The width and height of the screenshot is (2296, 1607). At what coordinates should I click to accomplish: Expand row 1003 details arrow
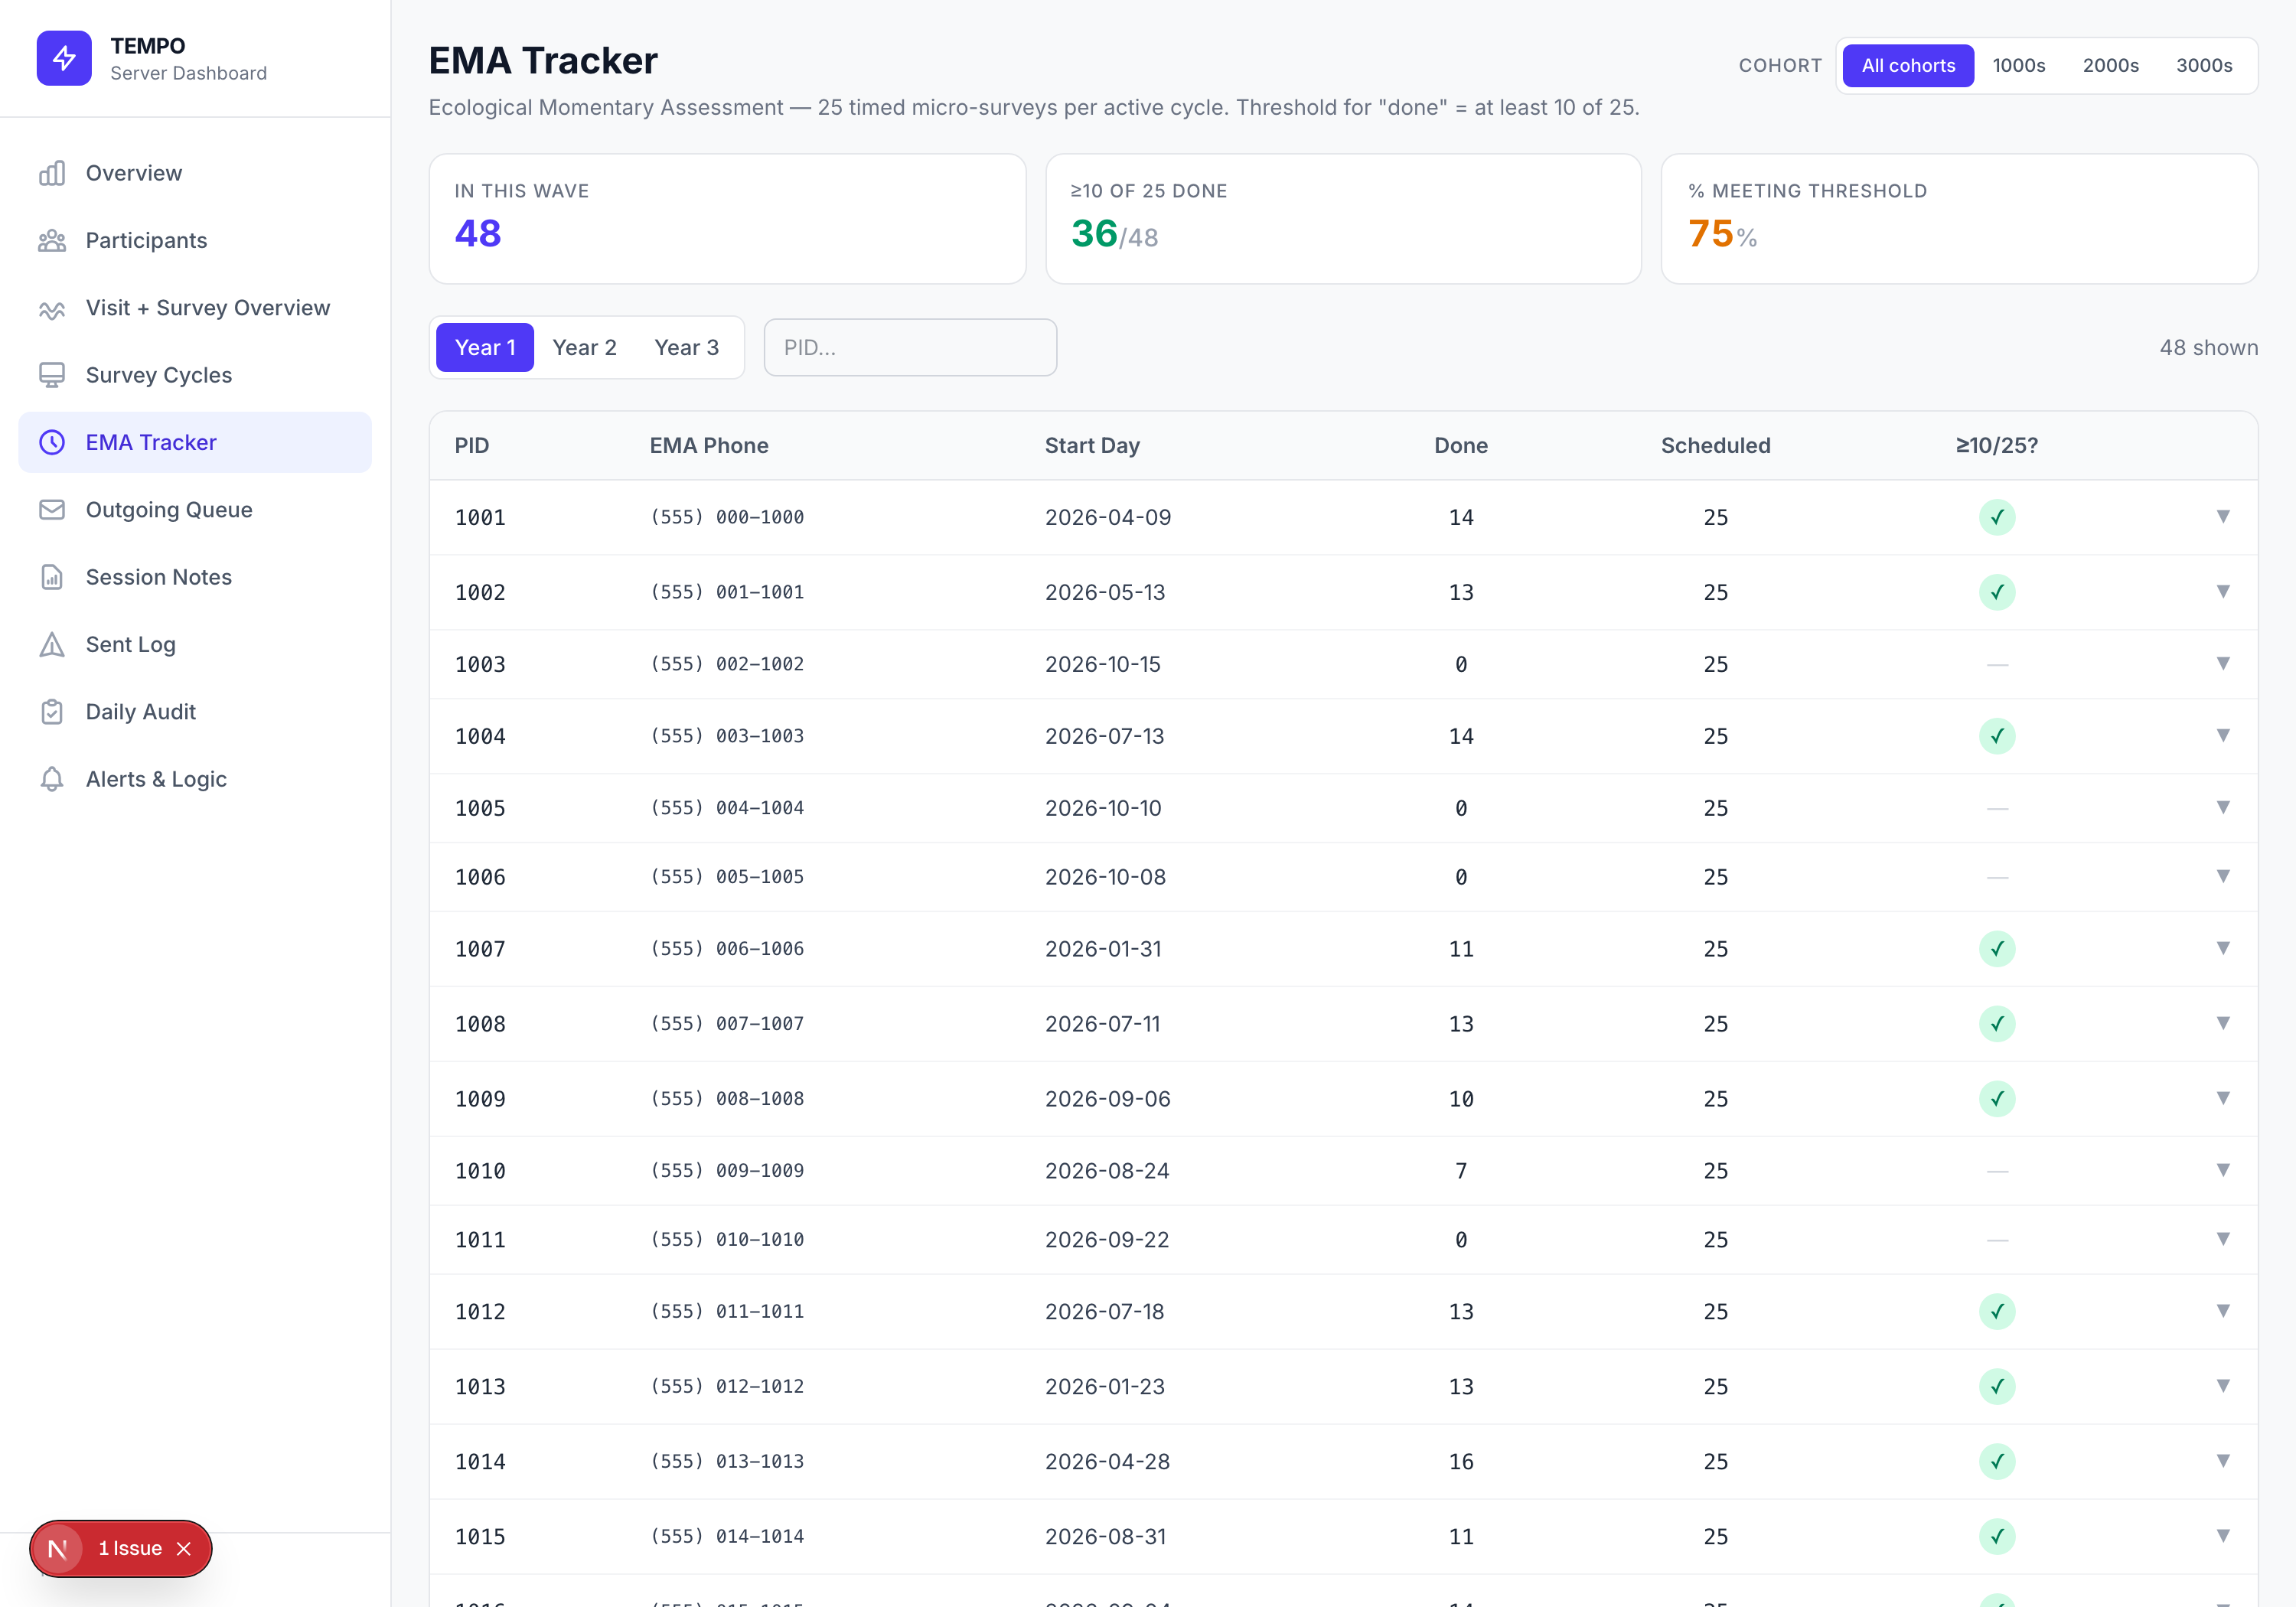pos(2222,664)
